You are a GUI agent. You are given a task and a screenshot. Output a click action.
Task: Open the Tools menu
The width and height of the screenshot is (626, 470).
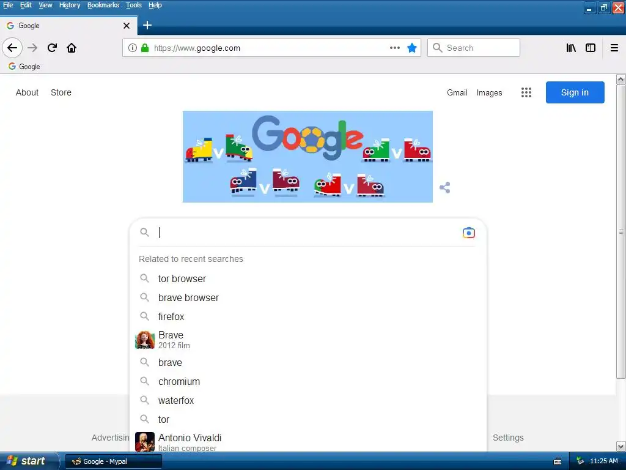(x=134, y=5)
